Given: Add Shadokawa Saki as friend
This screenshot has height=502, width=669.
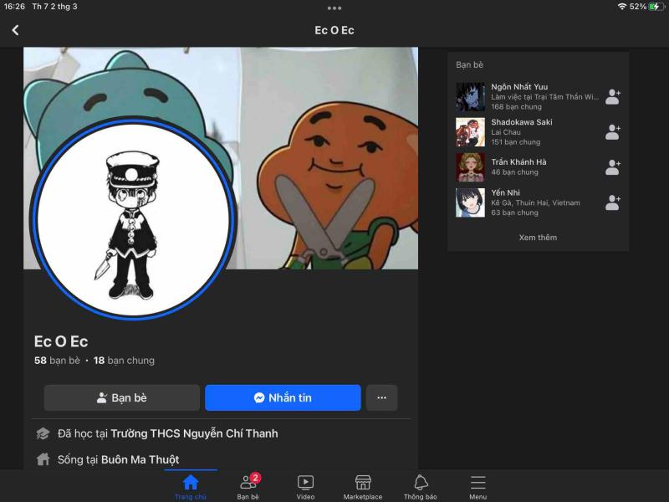Looking at the screenshot, I should pyautogui.click(x=613, y=132).
